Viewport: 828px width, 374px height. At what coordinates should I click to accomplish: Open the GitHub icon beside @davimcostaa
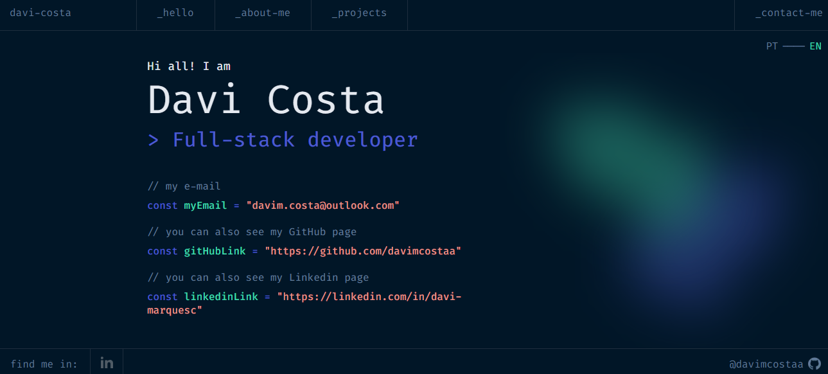pyautogui.click(x=815, y=363)
